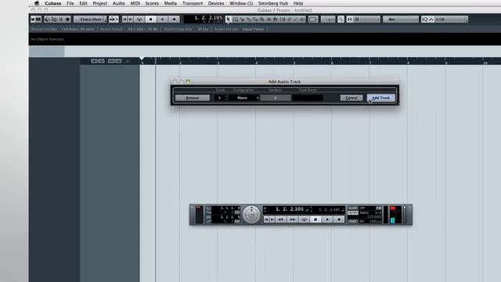Click the top toolbar position display
Image resolution: width=501 pixels, height=282 pixels.
204,19
